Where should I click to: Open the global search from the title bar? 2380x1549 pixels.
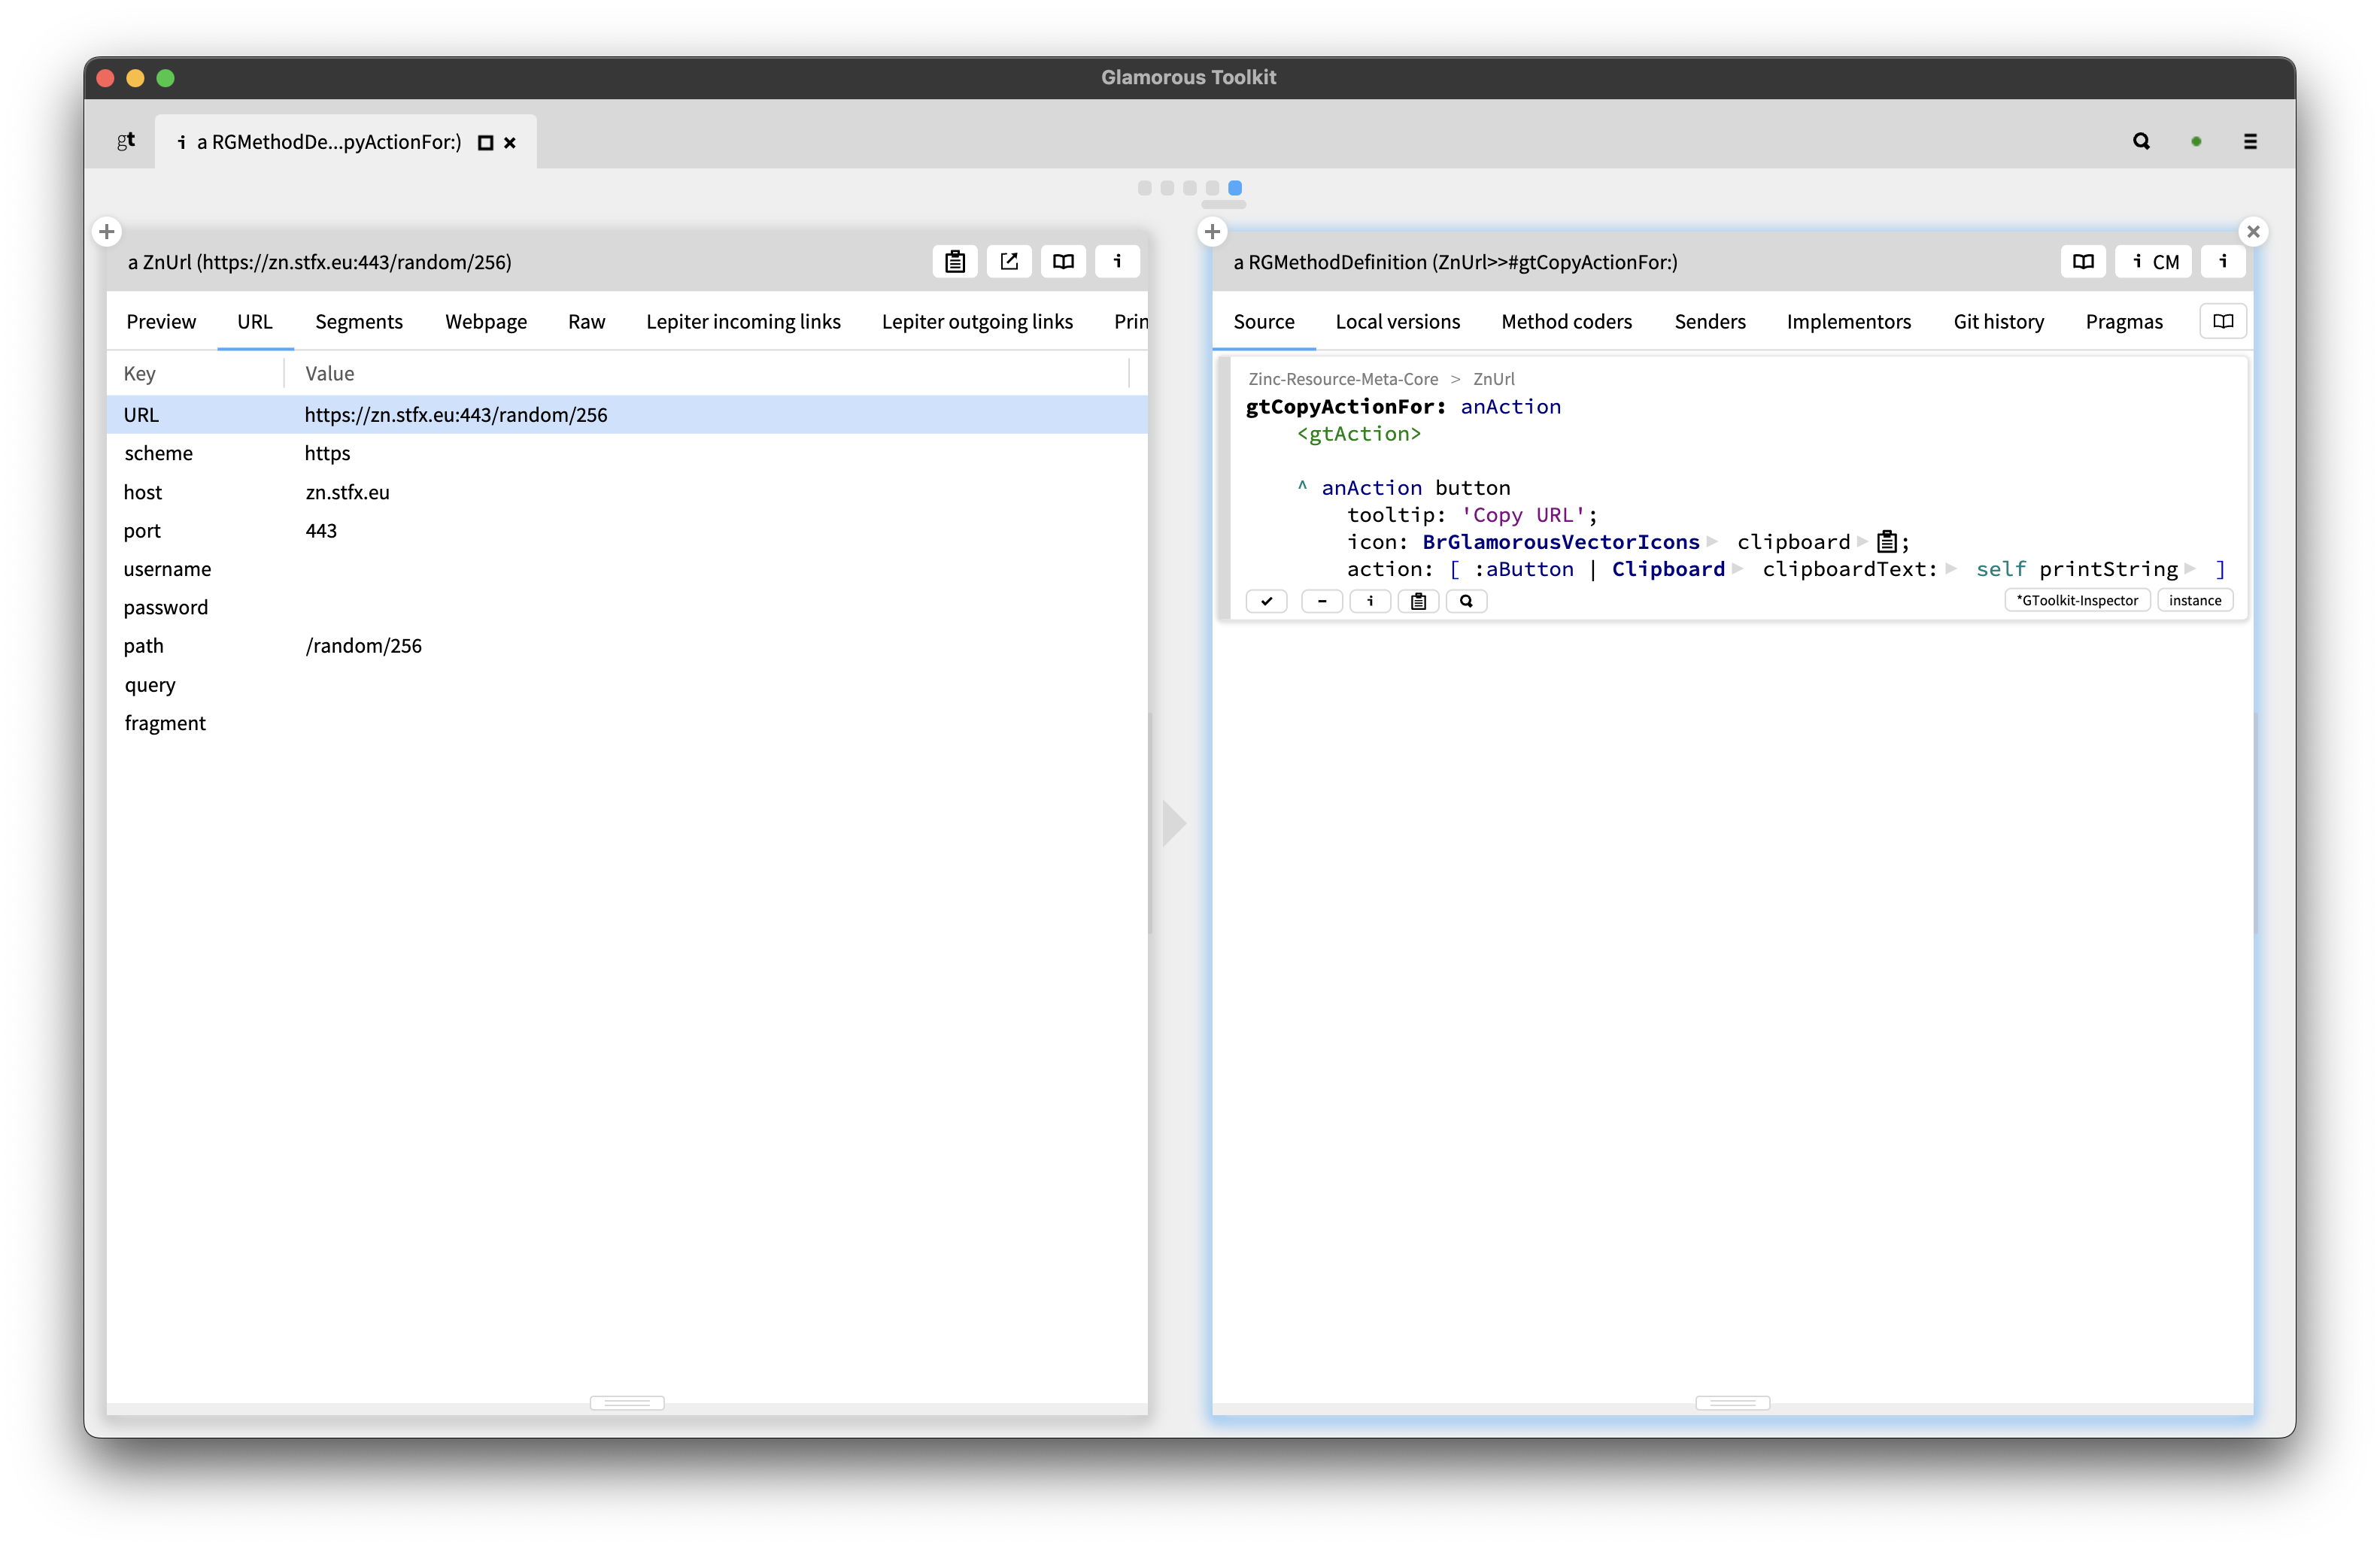(2141, 141)
